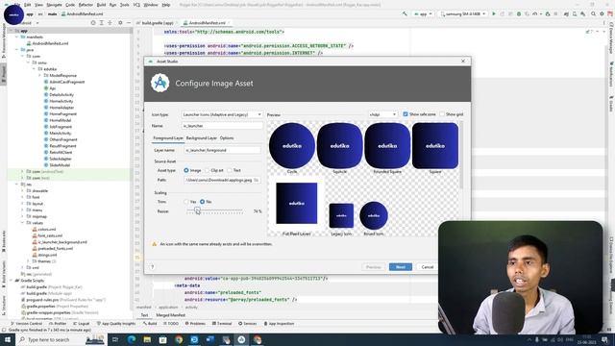
Task: Collapse the manifests folder in tree
Action: [17, 37]
